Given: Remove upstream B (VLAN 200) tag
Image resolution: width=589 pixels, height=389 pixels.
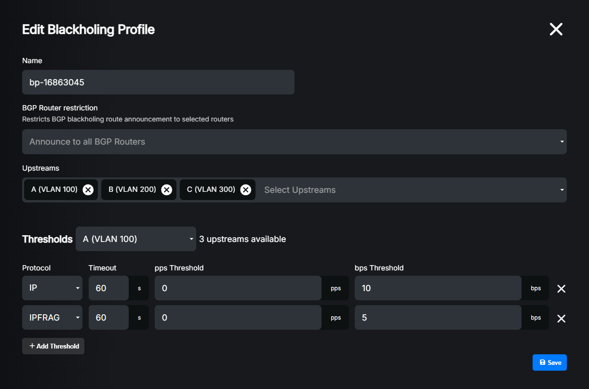Looking at the screenshot, I should coord(166,190).
